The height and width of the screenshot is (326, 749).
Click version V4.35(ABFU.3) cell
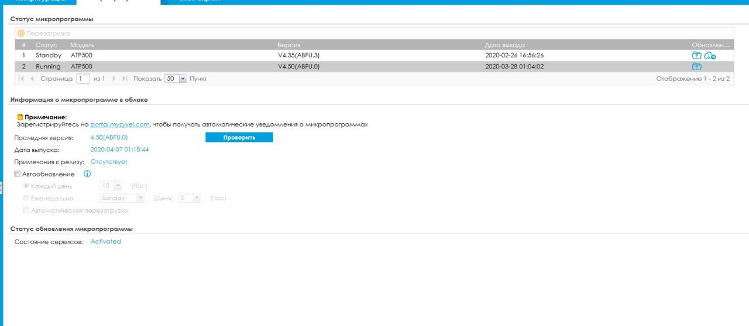[298, 56]
